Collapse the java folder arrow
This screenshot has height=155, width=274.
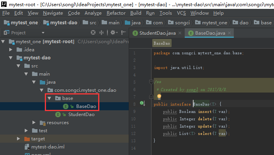pyautogui.click(x=34, y=82)
